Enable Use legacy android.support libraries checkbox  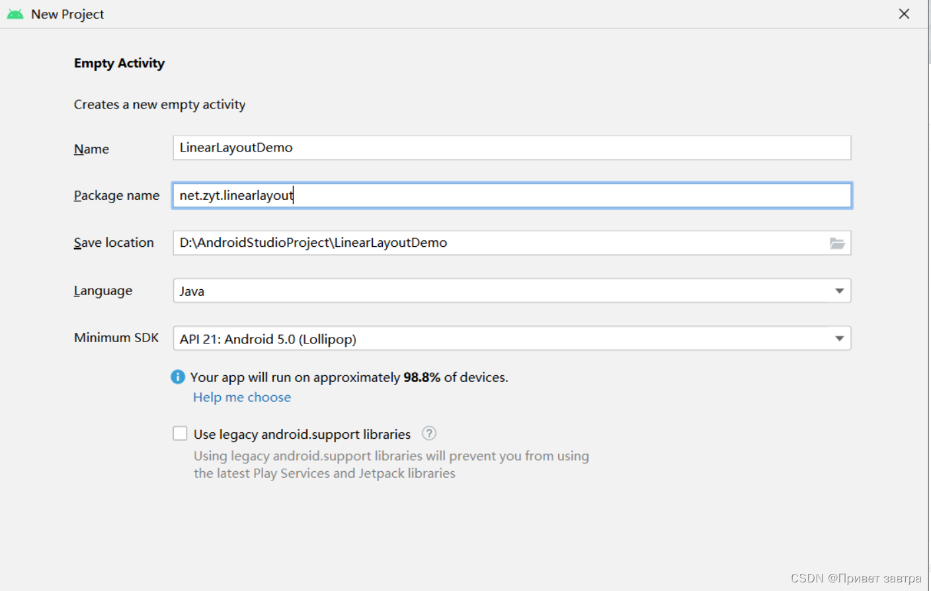point(180,433)
